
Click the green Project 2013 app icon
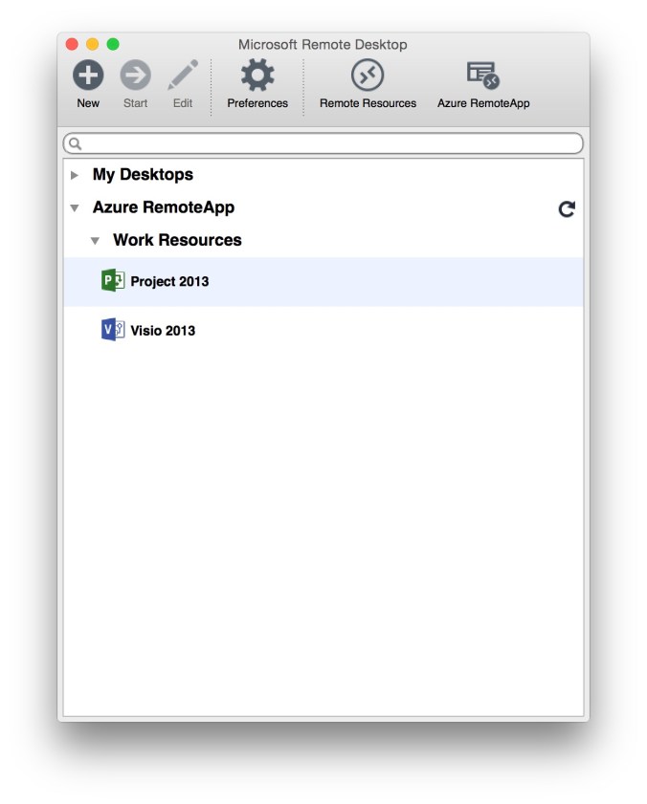(113, 281)
